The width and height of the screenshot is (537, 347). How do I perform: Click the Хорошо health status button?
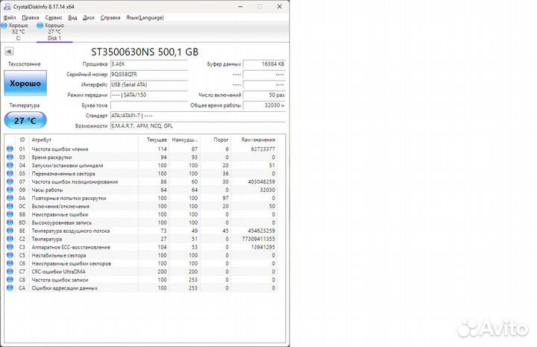point(25,84)
